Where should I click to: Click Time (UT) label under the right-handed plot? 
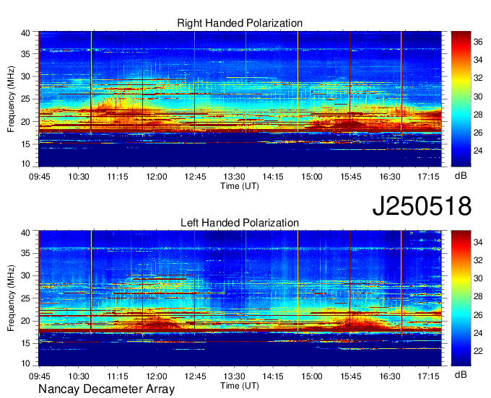(240, 186)
